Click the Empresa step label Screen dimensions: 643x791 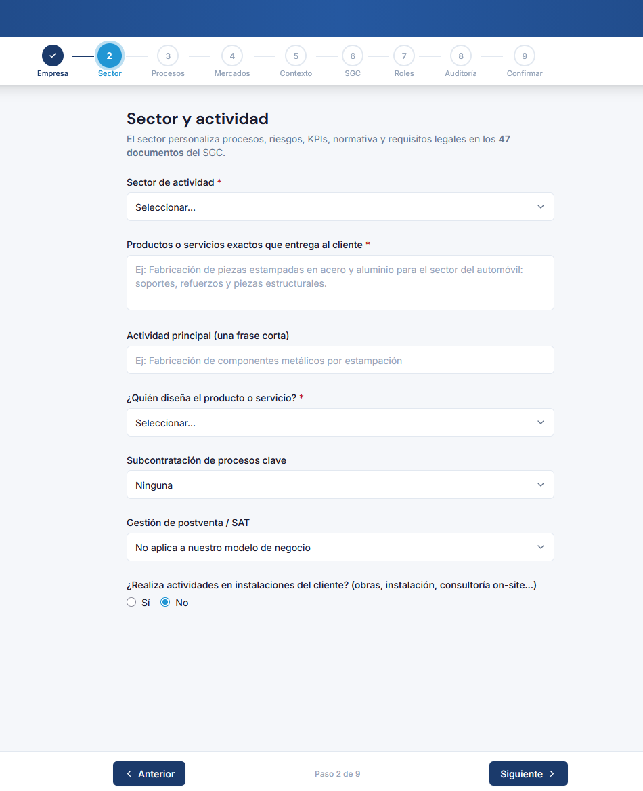52,73
